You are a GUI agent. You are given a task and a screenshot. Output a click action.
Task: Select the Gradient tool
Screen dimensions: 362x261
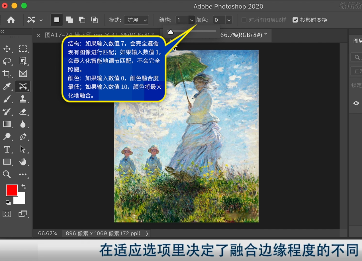pyautogui.click(x=7, y=124)
